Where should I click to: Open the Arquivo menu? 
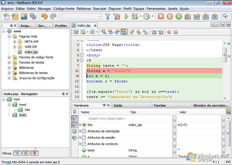pyautogui.click(x=7, y=9)
